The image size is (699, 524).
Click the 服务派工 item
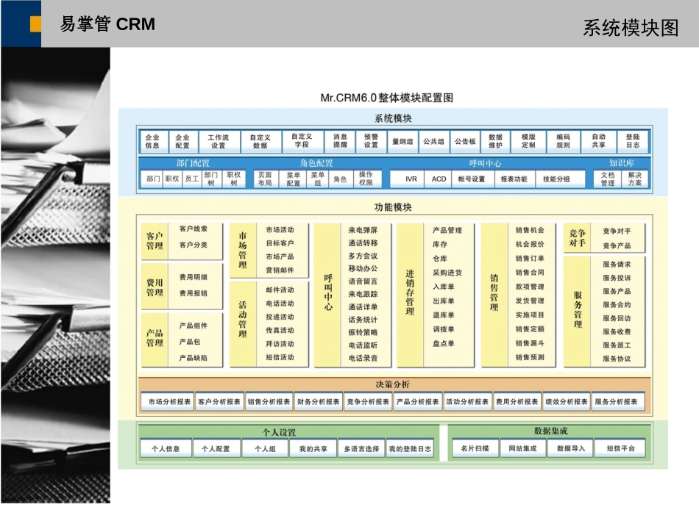(x=617, y=345)
